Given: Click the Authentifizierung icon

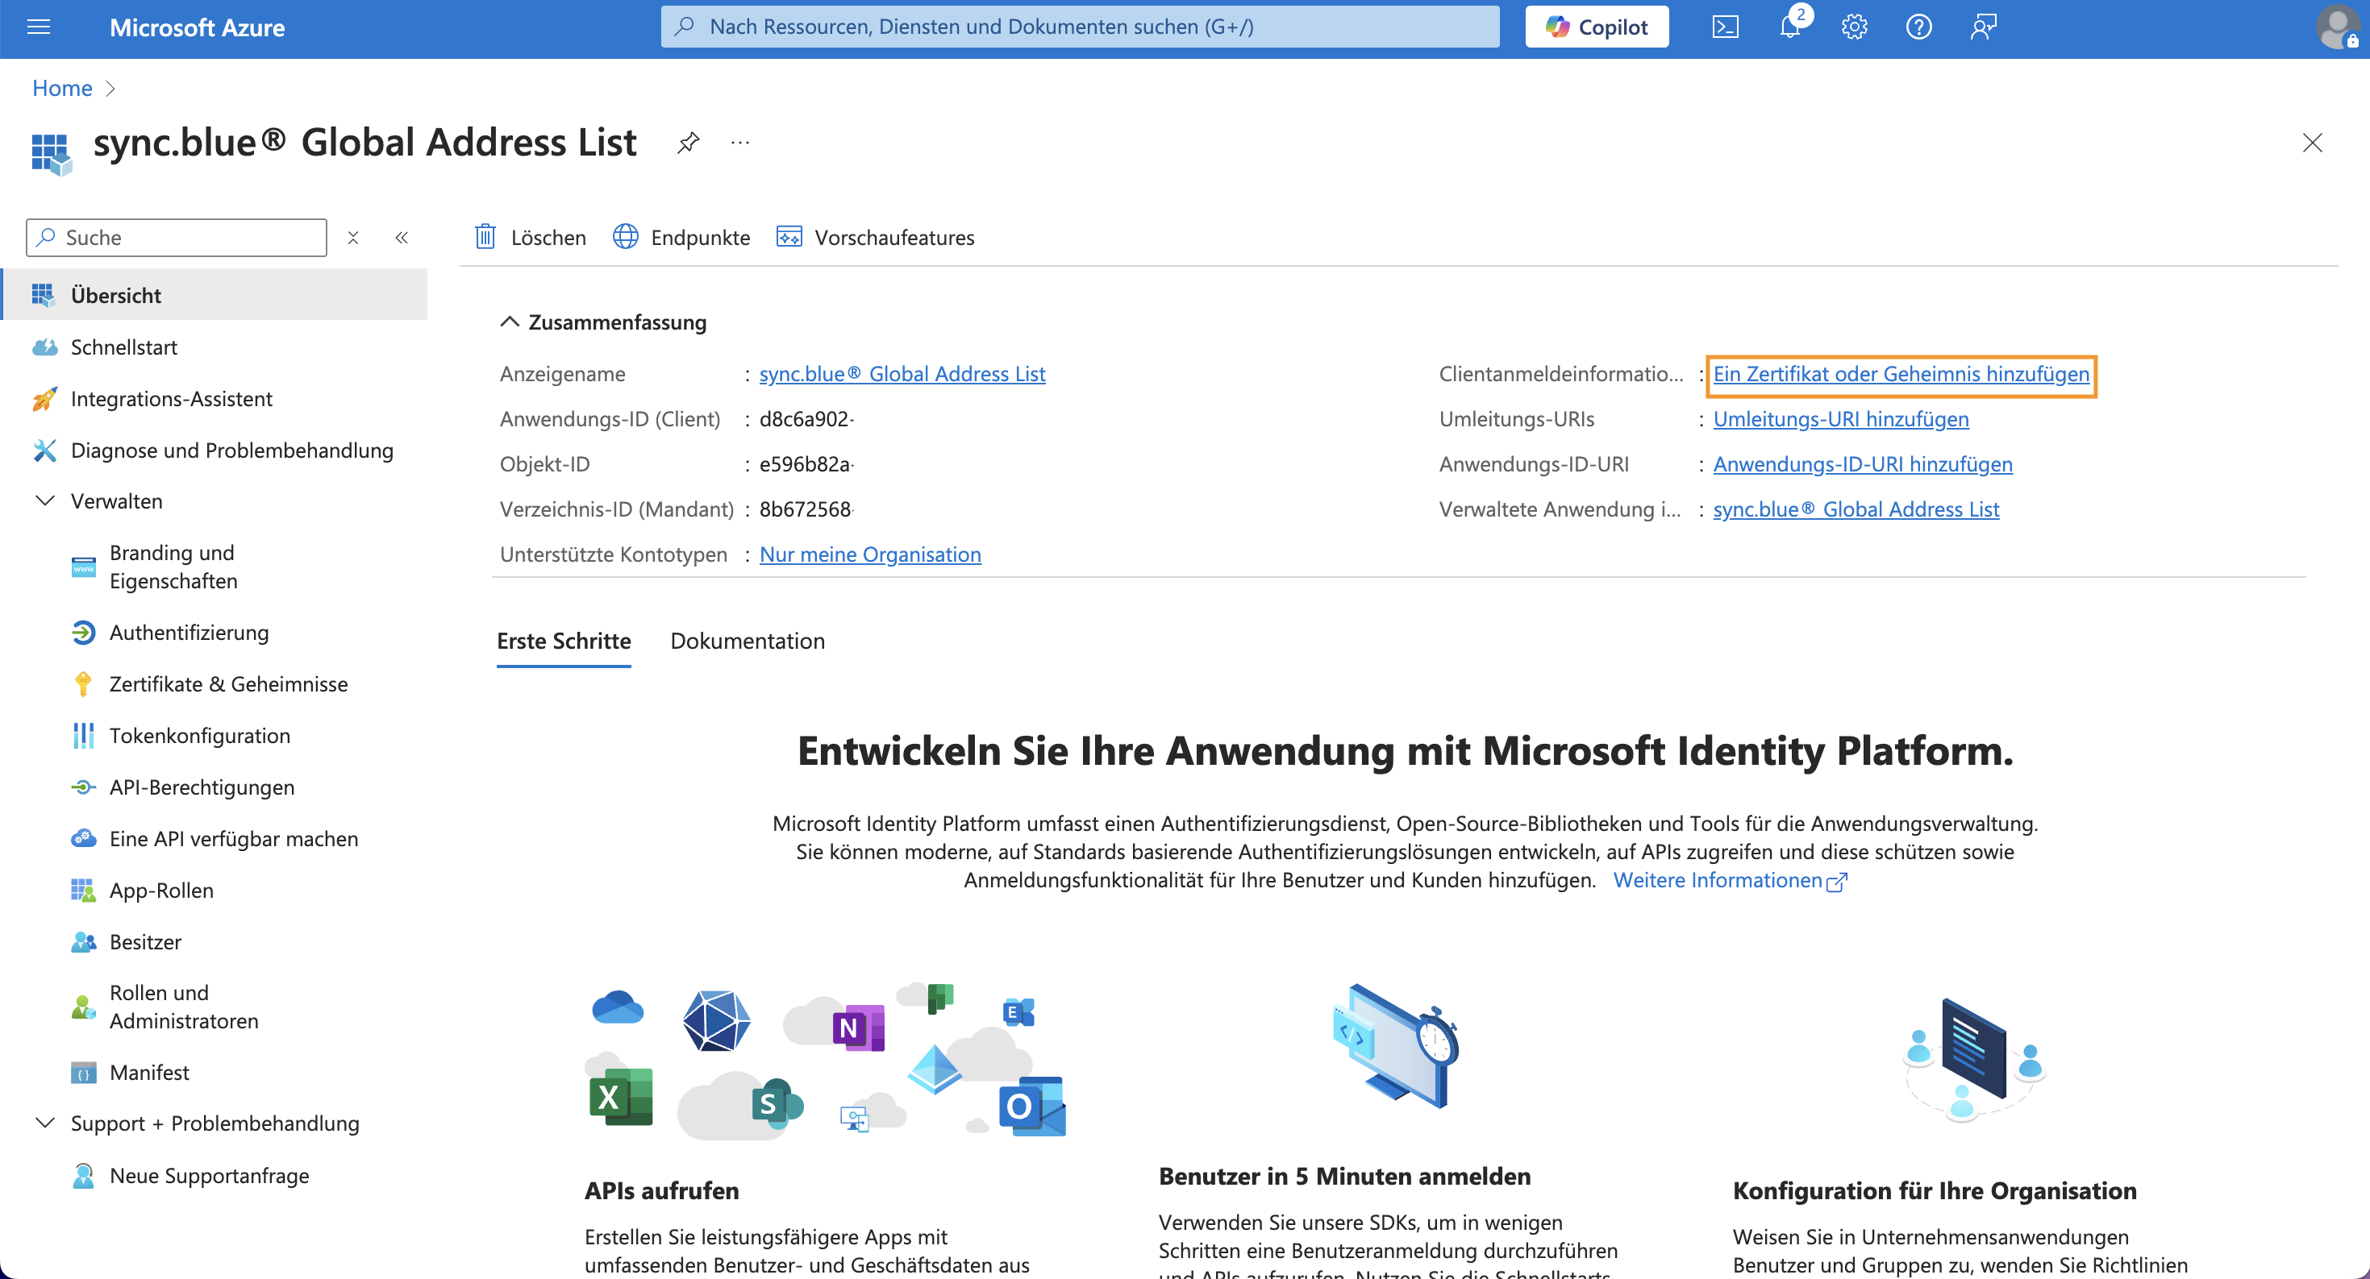Looking at the screenshot, I should pyautogui.click(x=83, y=633).
